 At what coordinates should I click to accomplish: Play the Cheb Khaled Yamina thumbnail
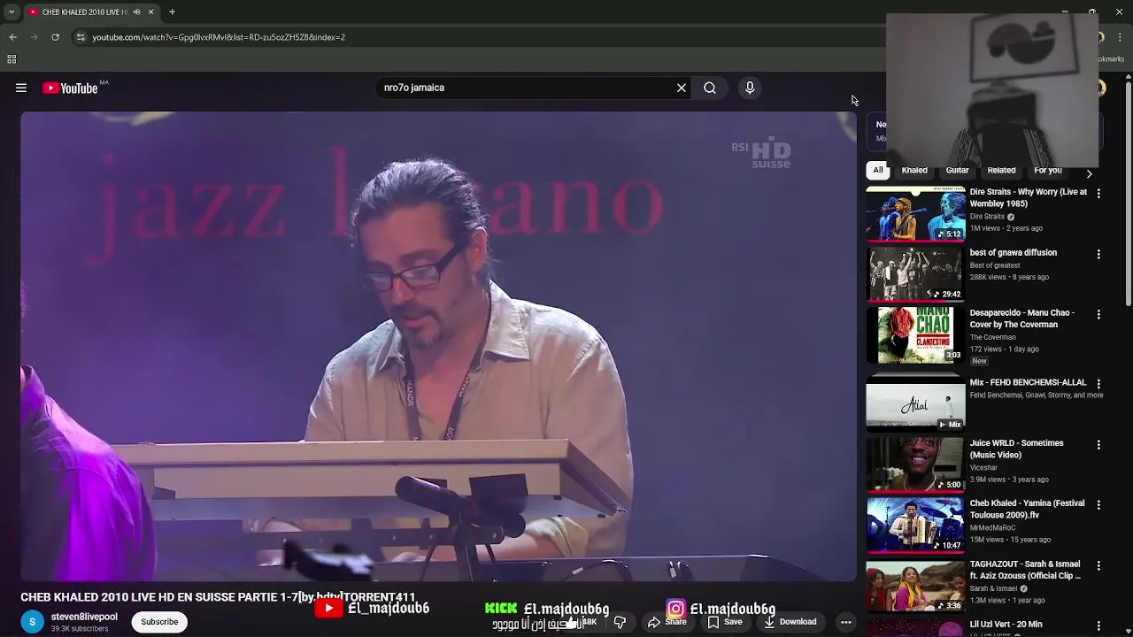pos(915,525)
